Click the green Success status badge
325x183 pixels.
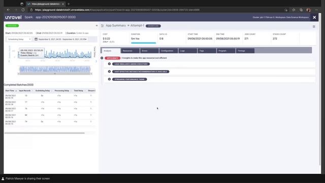[12, 26]
